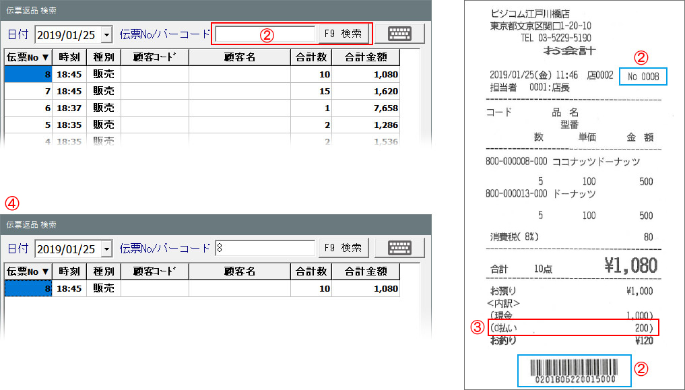
Task: Sort by 伝票No▼ header in the top list
Action: pos(28,57)
